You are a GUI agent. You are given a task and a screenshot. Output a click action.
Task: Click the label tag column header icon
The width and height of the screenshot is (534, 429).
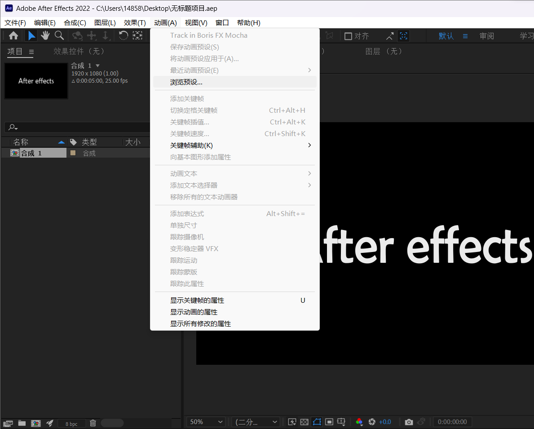point(73,142)
